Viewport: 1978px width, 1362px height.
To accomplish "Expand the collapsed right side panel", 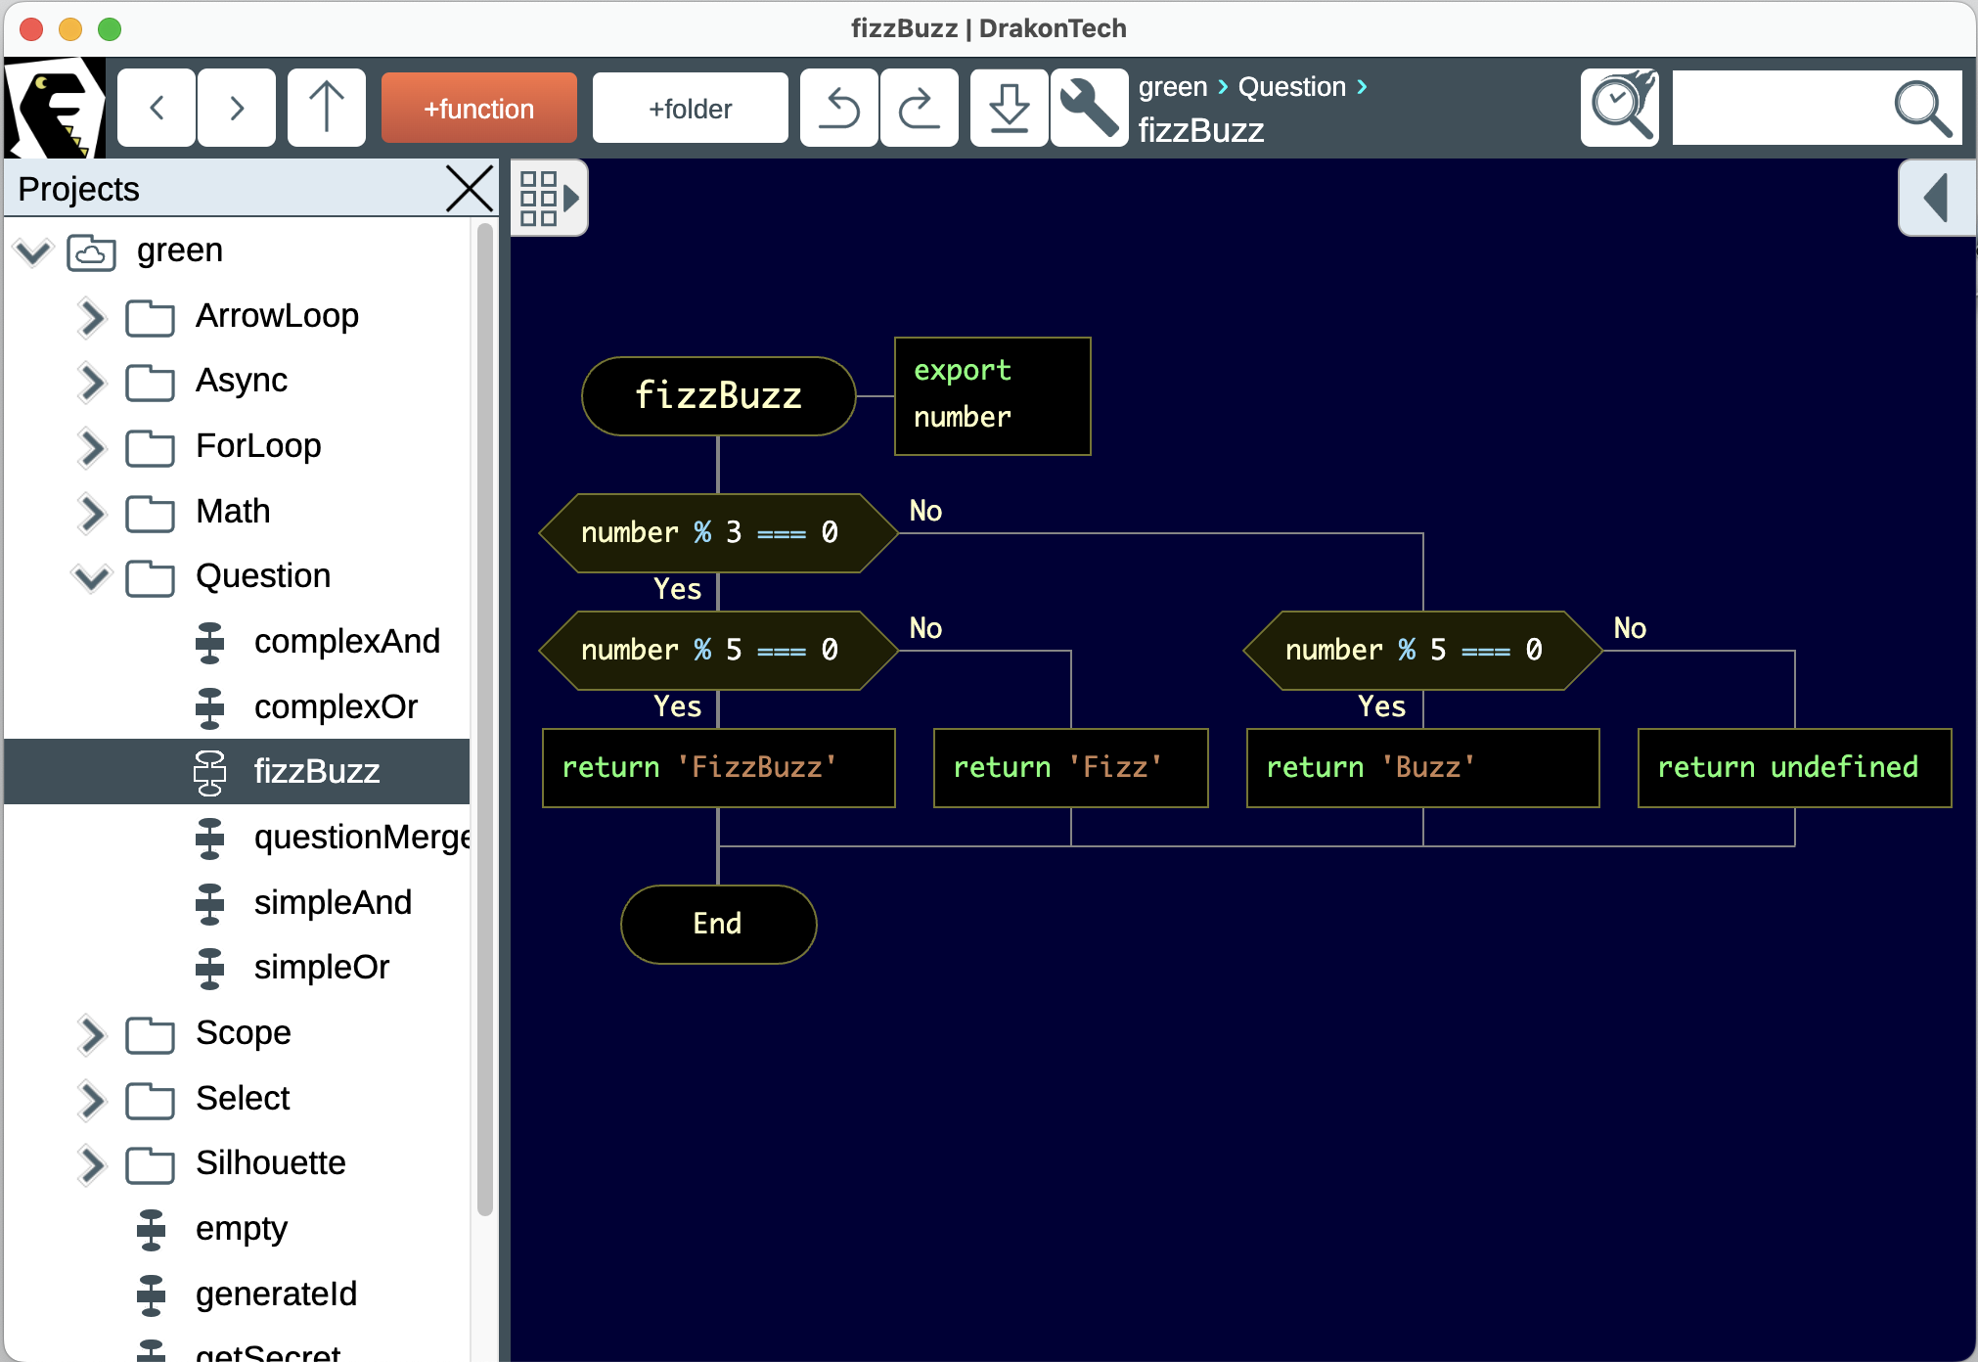I will pos(1936,198).
